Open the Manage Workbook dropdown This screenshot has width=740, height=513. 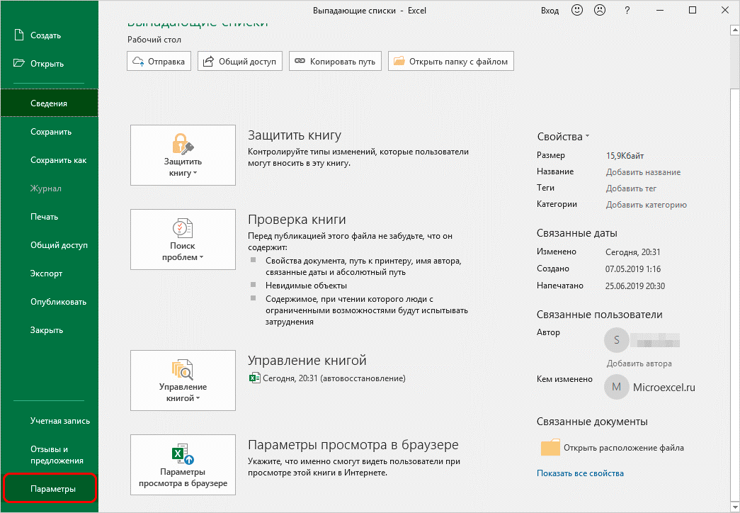(x=183, y=380)
